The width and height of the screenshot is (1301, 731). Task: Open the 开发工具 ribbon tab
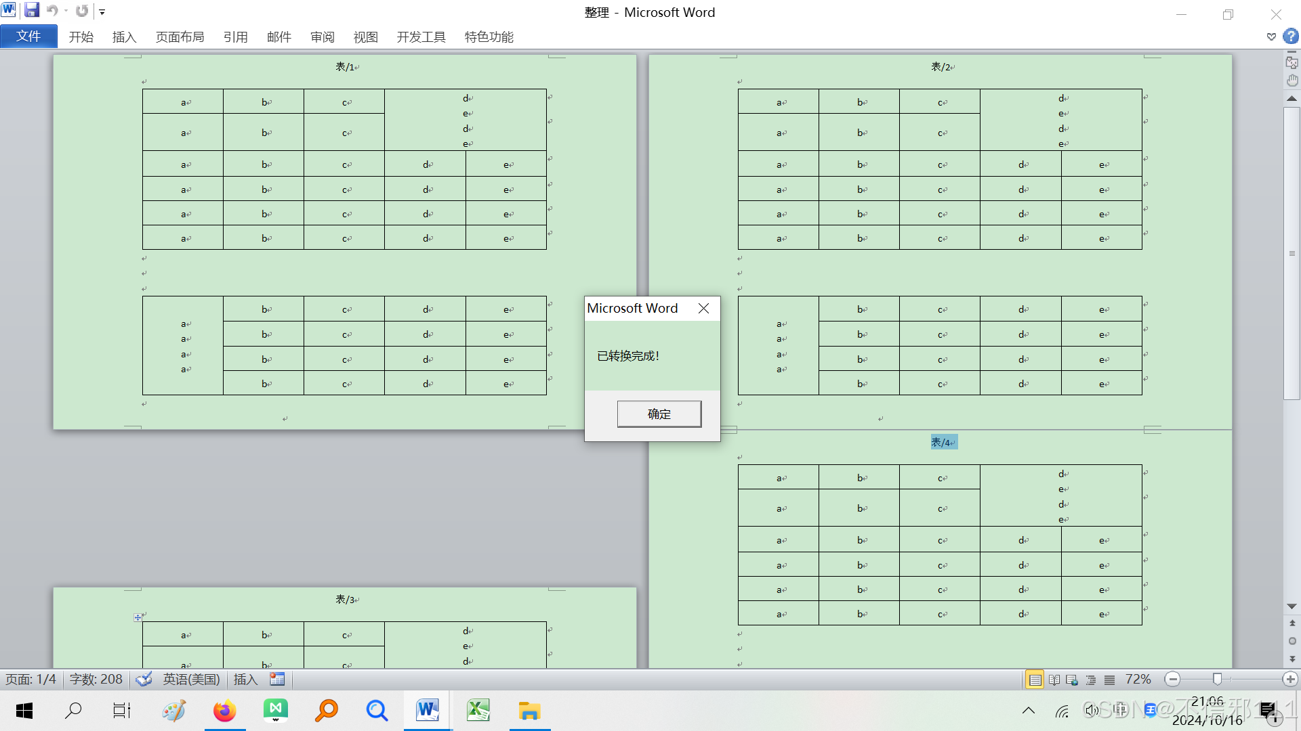click(421, 37)
